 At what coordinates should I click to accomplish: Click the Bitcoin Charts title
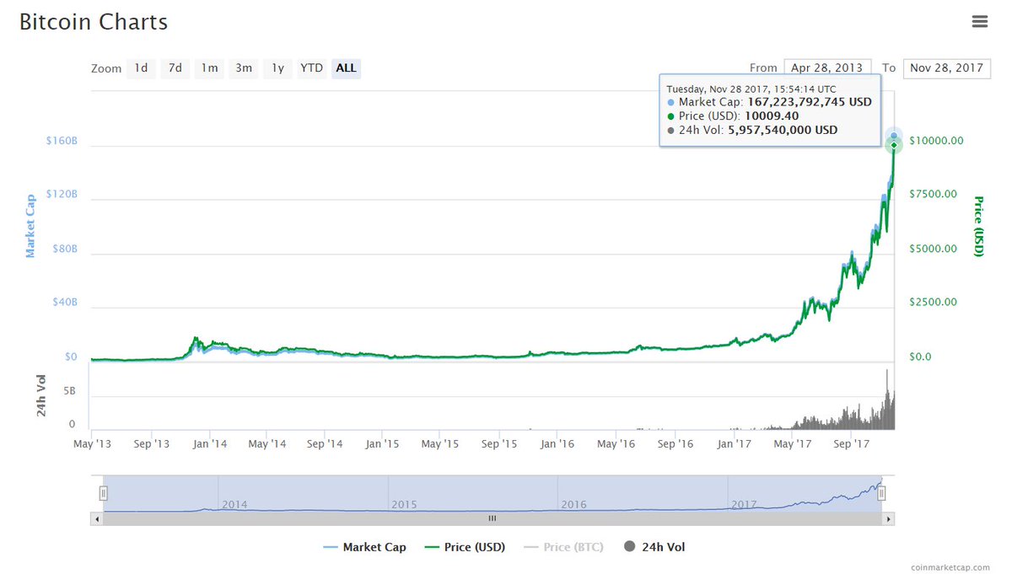pos(94,22)
